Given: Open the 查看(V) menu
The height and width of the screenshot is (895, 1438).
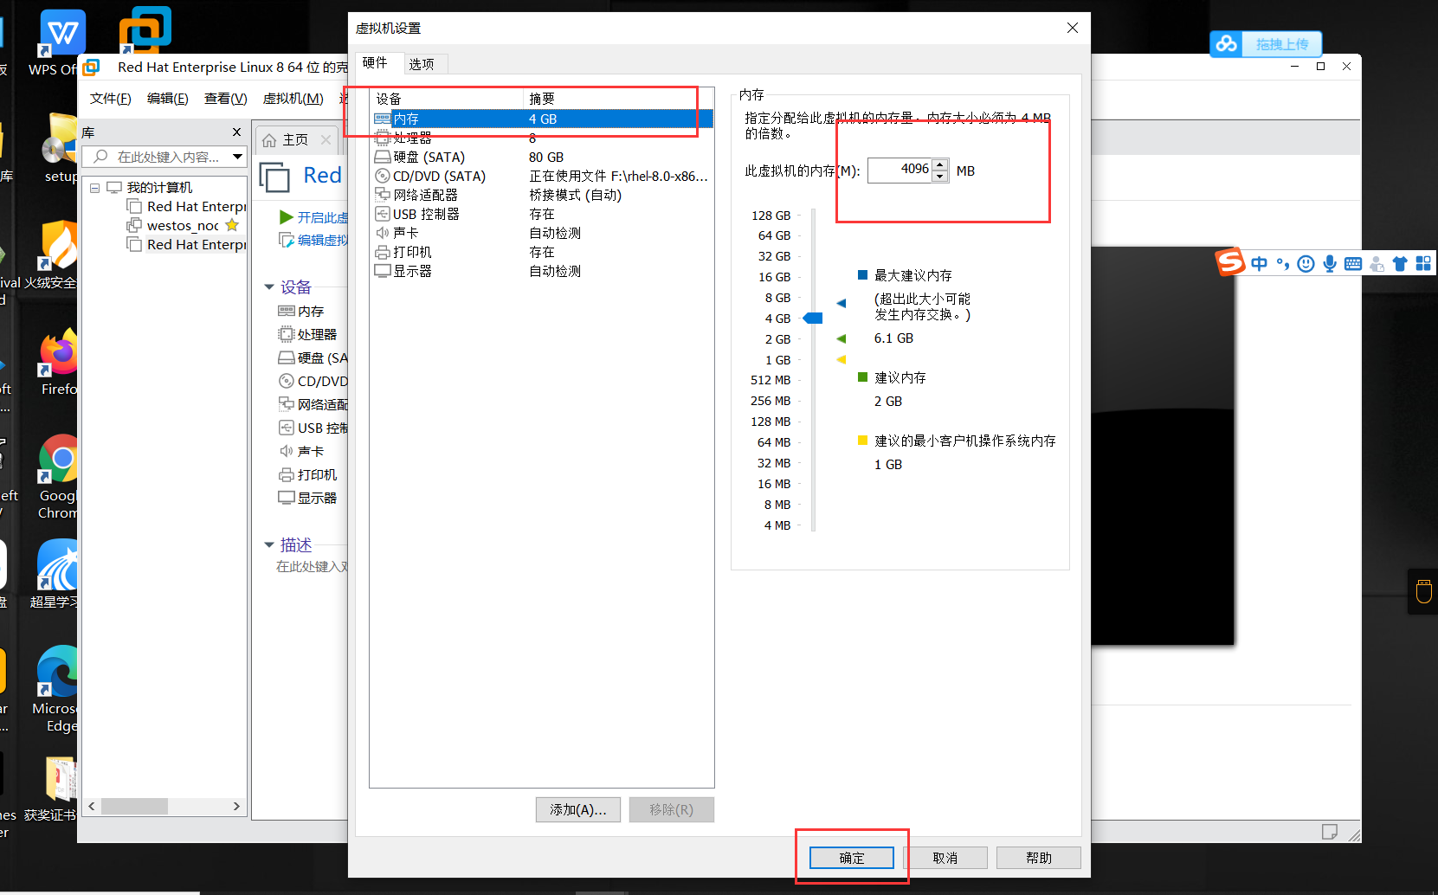Looking at the screenshot, I should (x=226, y=99).
